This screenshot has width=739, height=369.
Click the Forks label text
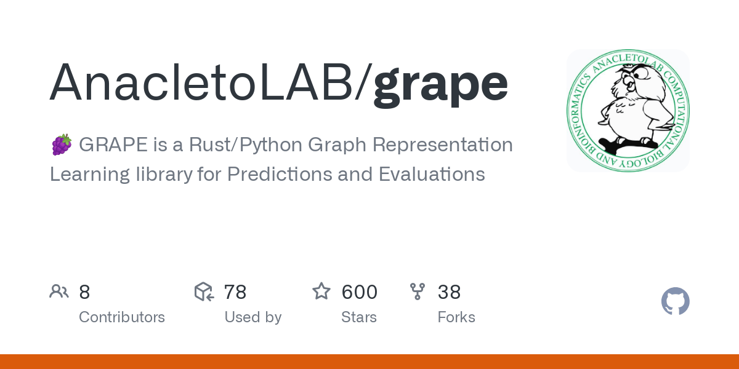coord(456,317)
